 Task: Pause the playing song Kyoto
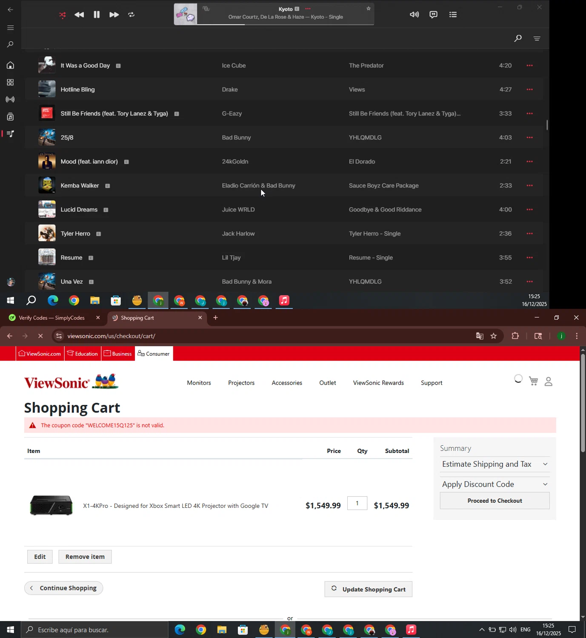(97, 15)
